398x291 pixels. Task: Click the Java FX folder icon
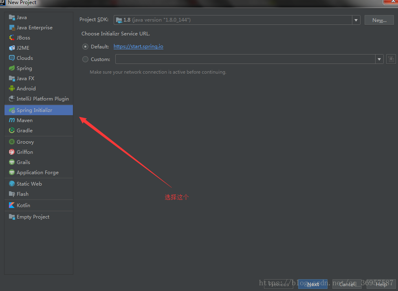(12, 78)
